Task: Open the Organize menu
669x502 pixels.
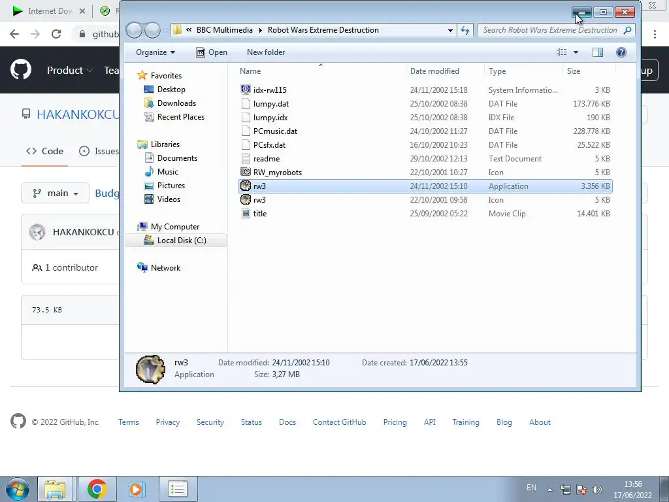Action: 155,52
